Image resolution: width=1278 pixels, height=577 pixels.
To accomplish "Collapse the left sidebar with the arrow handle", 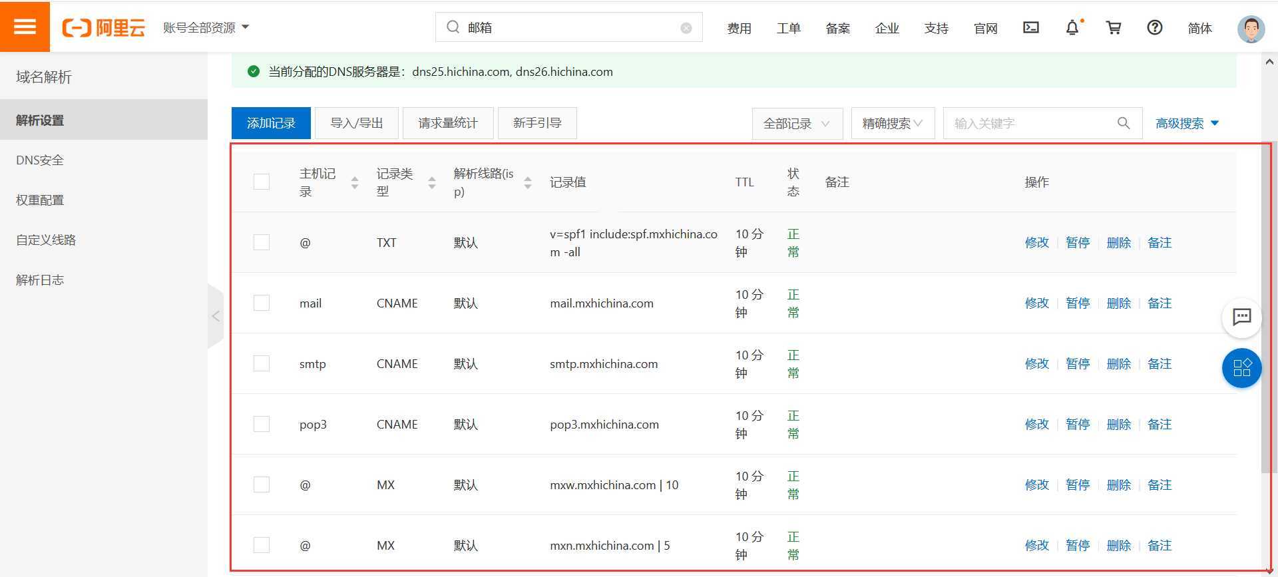I will [x=216, y=316].
